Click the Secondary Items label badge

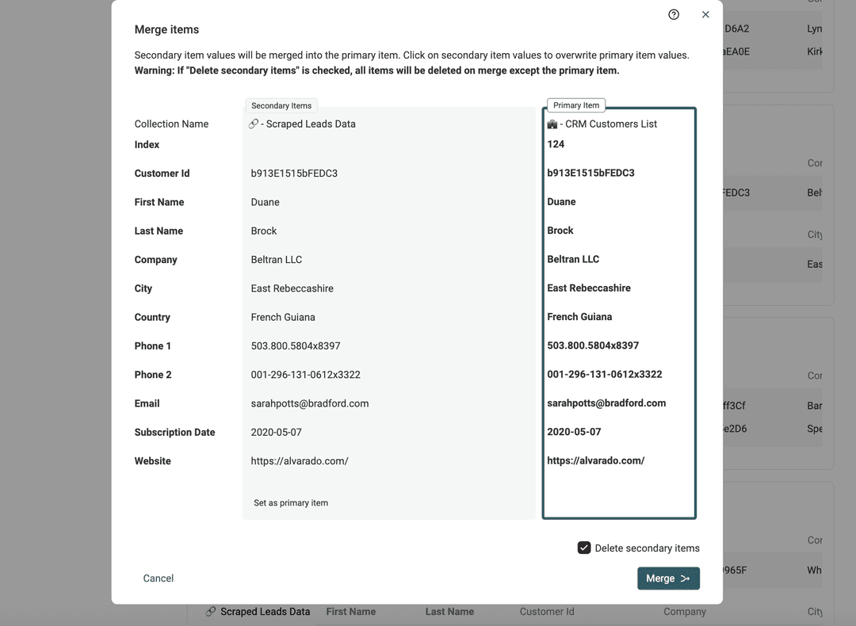281,105
